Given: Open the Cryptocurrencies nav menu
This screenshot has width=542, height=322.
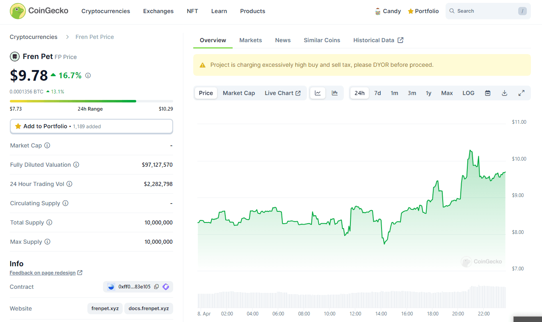Looking at the screenshot, I should click(106, 11).
